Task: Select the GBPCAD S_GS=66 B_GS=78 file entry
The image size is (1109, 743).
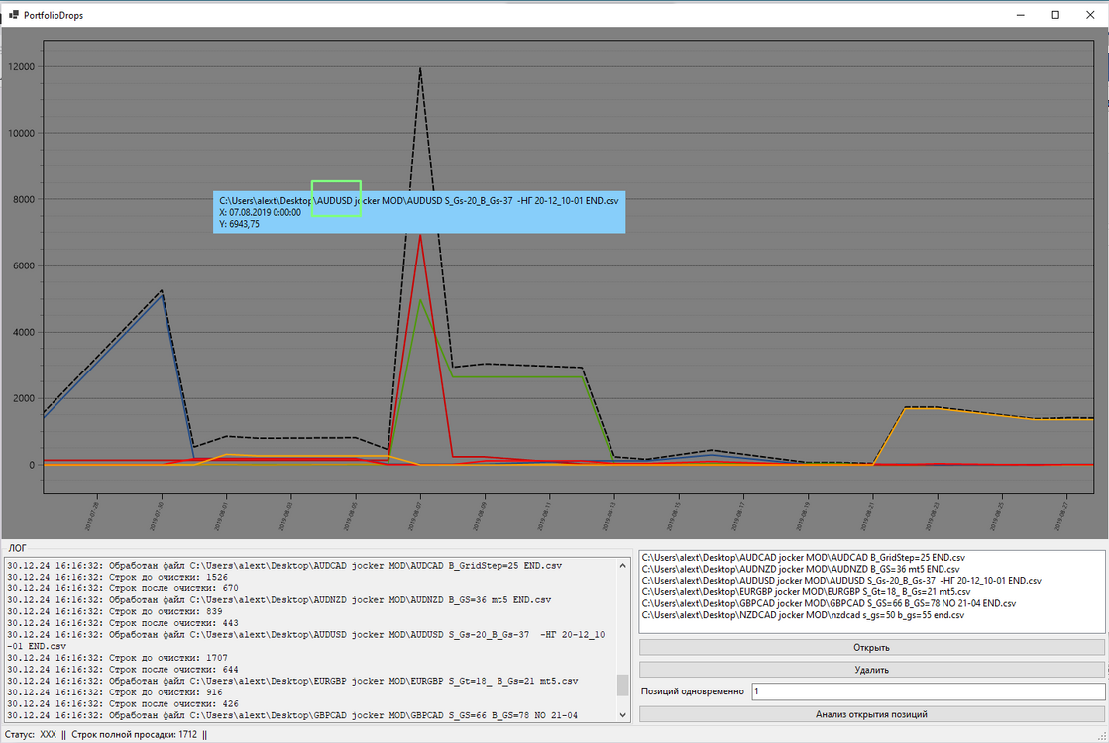Action: pyautogui.click(x=829, y=603)
